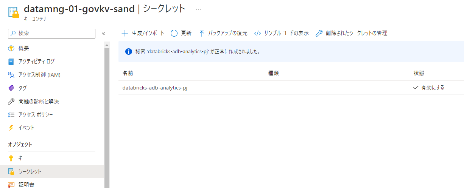Click the upload arrow restore icon
The image size is (464, 188).
(202, 33)
